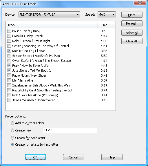Check the Kaiser Chiefs / Ruby track

[9, 31]
